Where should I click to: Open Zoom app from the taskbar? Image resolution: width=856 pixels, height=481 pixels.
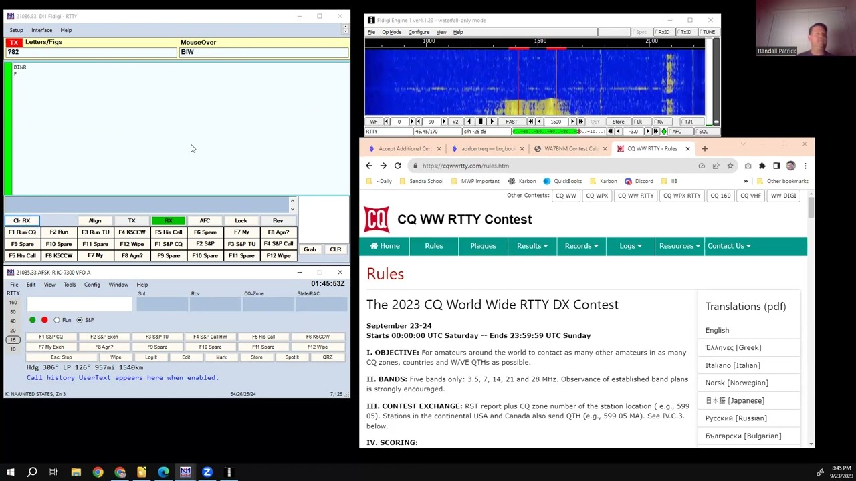(x=207, y=472)
